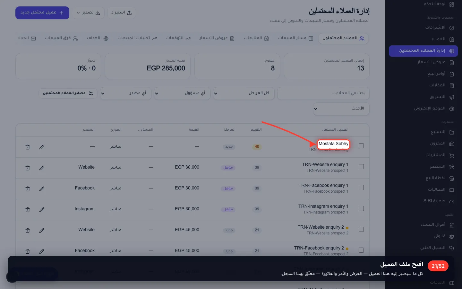
Task: Open المطعم restaurant in sidebar
Action: pos(424,167)
